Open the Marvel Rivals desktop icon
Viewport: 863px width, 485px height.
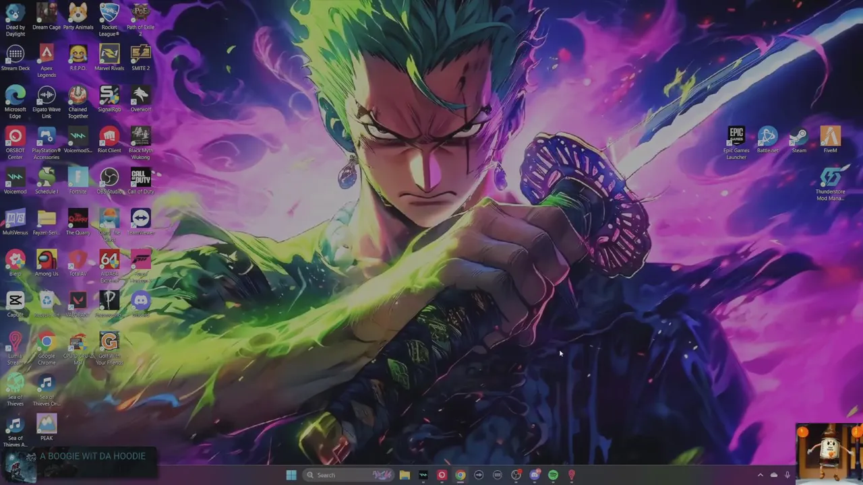(109, 54)
